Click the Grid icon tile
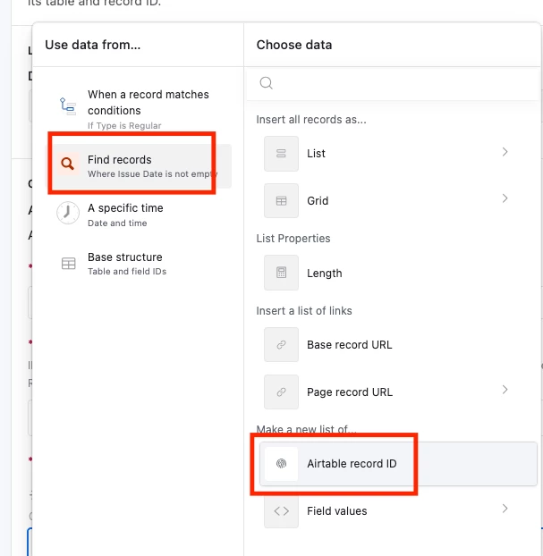The width and height of the screenshot is (543, 556). (x=281, y=201)
